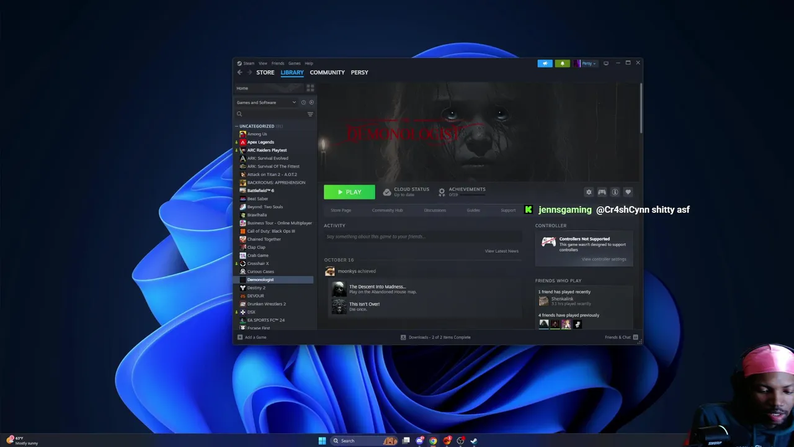The width and height of the screenshot is (794, 447).
Task: Switch to the COMMUNITY tab
Action: 327,73
